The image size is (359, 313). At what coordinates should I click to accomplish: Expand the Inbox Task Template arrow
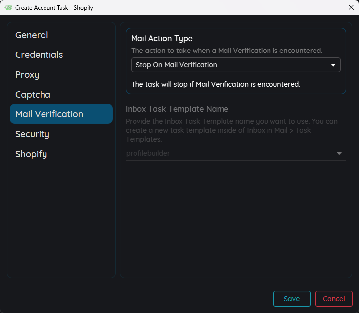339,154
